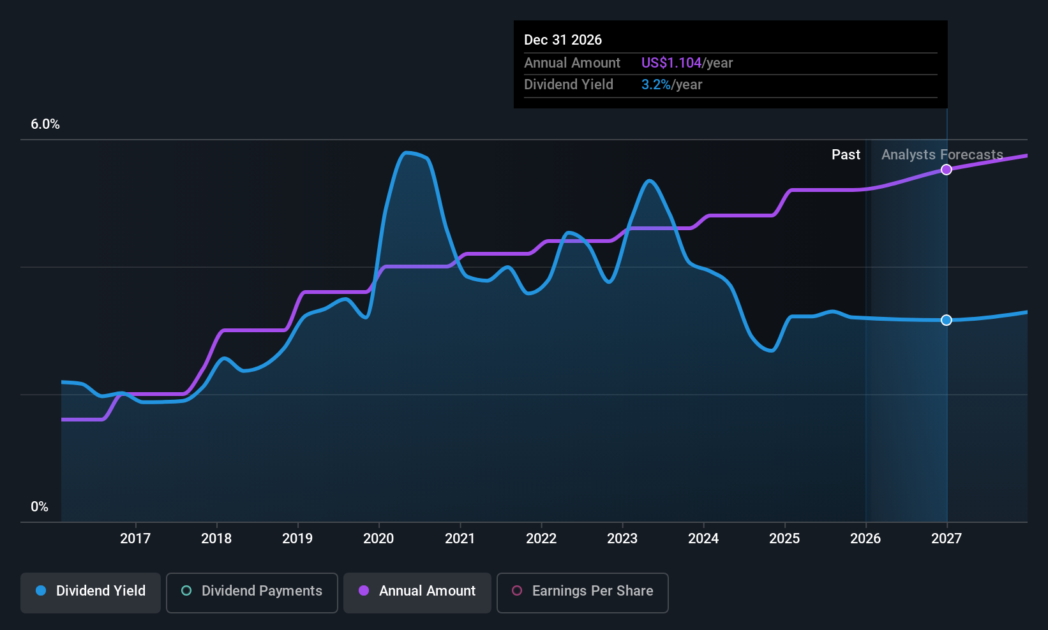Click the 2024 x-axis year label
Viewport: 1048px width, 630px height.
[703, 539]
